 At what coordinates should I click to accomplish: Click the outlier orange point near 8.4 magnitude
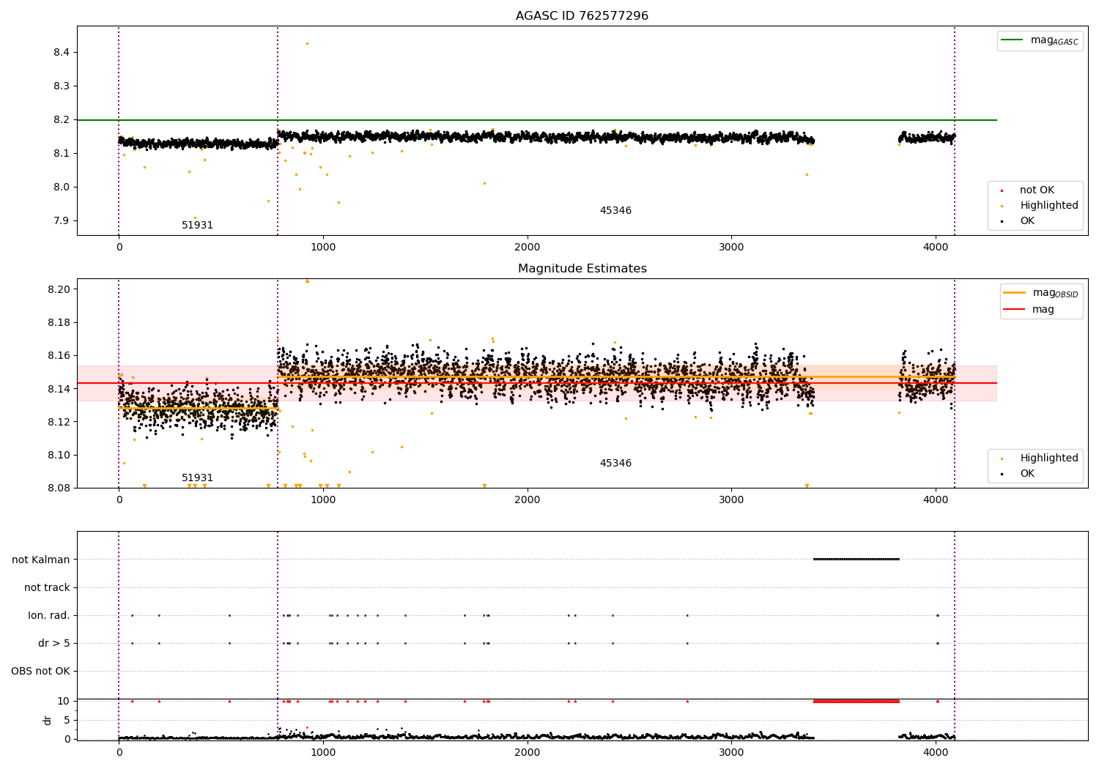(x=307, y=43)
